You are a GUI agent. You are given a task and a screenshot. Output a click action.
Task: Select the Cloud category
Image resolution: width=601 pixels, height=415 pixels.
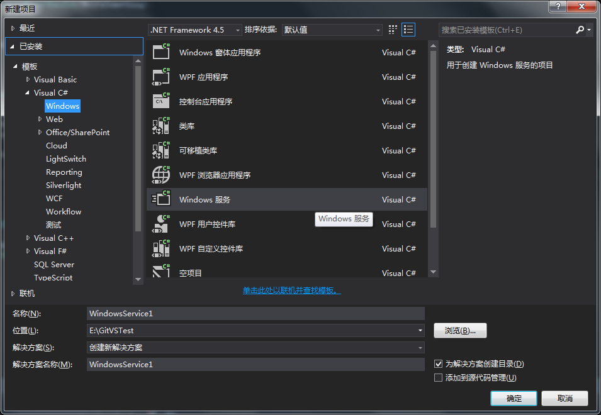coord(57,145)
